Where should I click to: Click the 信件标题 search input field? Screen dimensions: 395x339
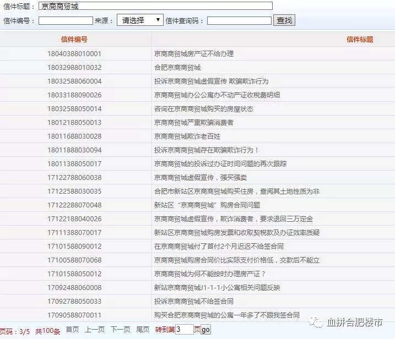point(155,6)
